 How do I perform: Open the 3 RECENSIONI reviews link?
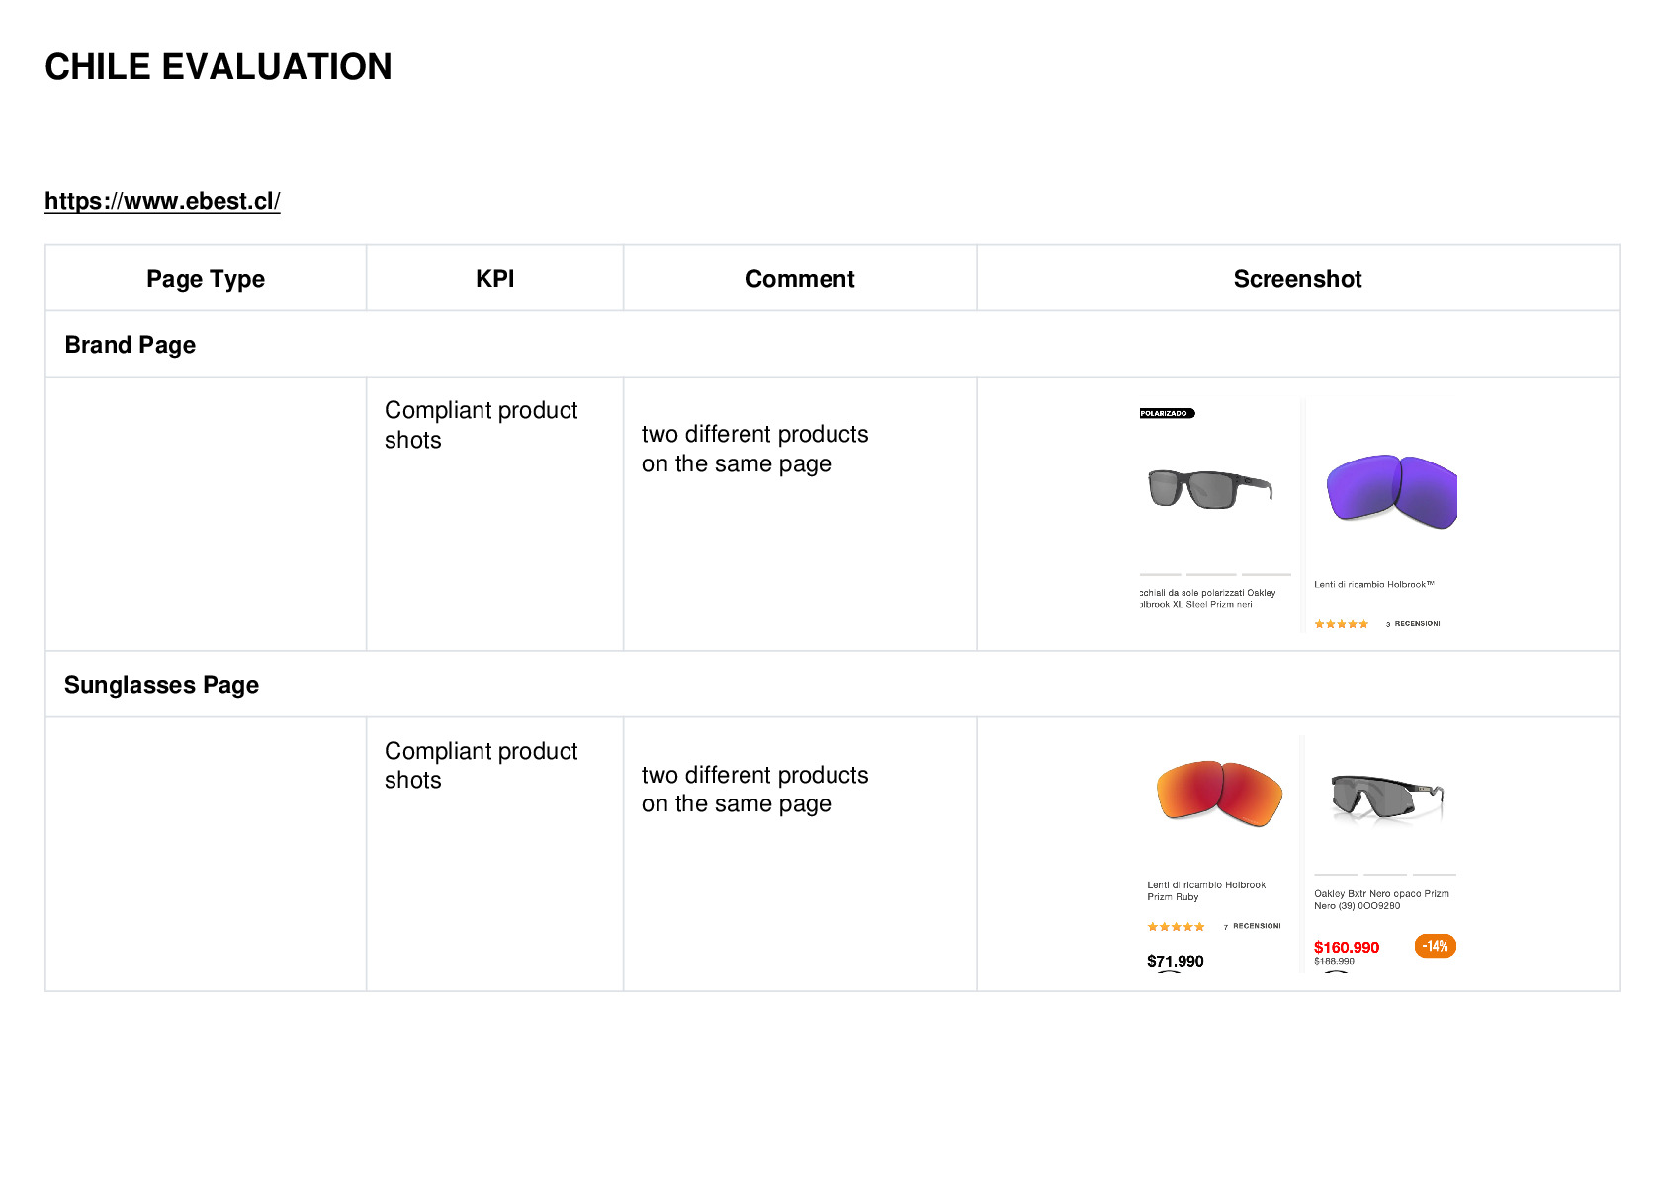(1413, 624)
